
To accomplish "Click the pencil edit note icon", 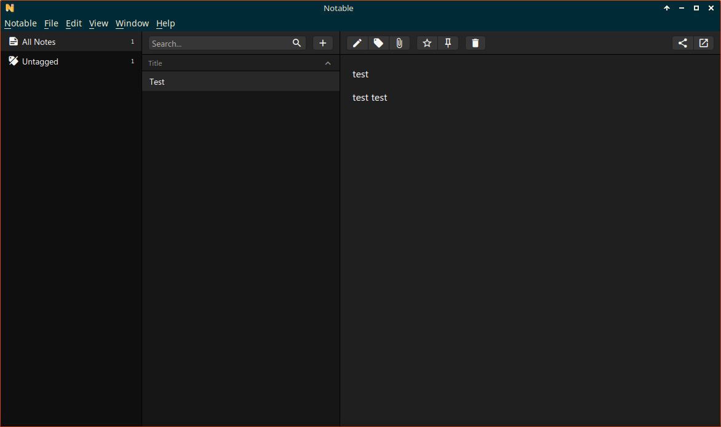I will click(x=357, y=43).
